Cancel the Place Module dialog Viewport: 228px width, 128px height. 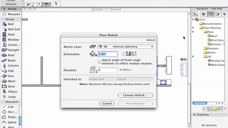click(x=107, y=103)
